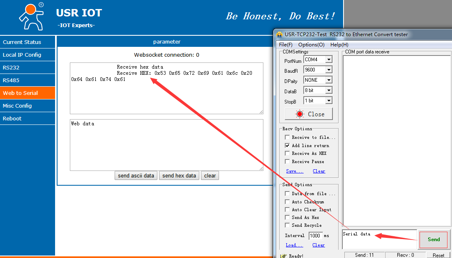Expand the StopB 1 bit dropdown
452x258 pixels.
[x=329, y=101]
